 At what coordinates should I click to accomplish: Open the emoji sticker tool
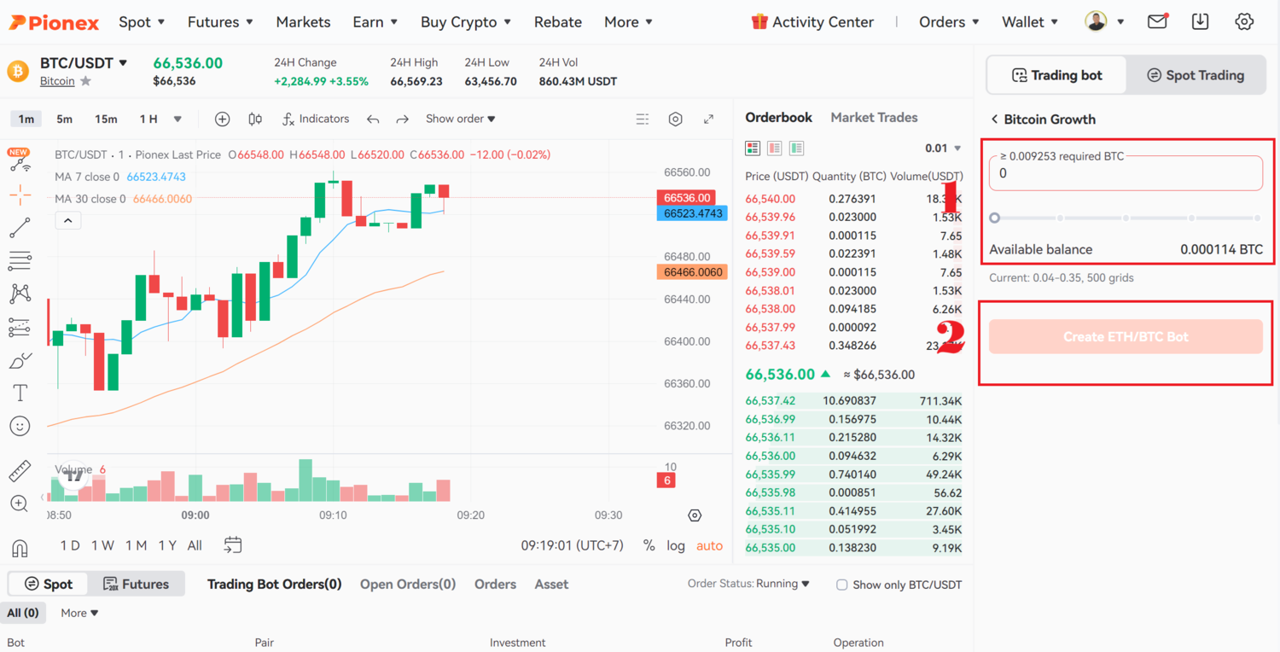pyautogui.click(x=20, y=426)
